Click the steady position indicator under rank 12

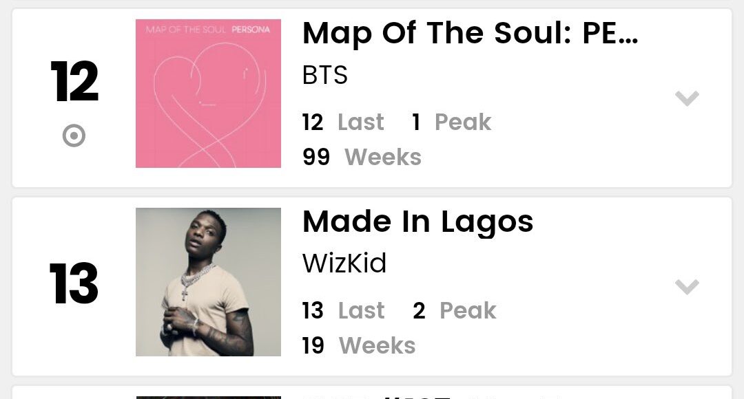74,136
